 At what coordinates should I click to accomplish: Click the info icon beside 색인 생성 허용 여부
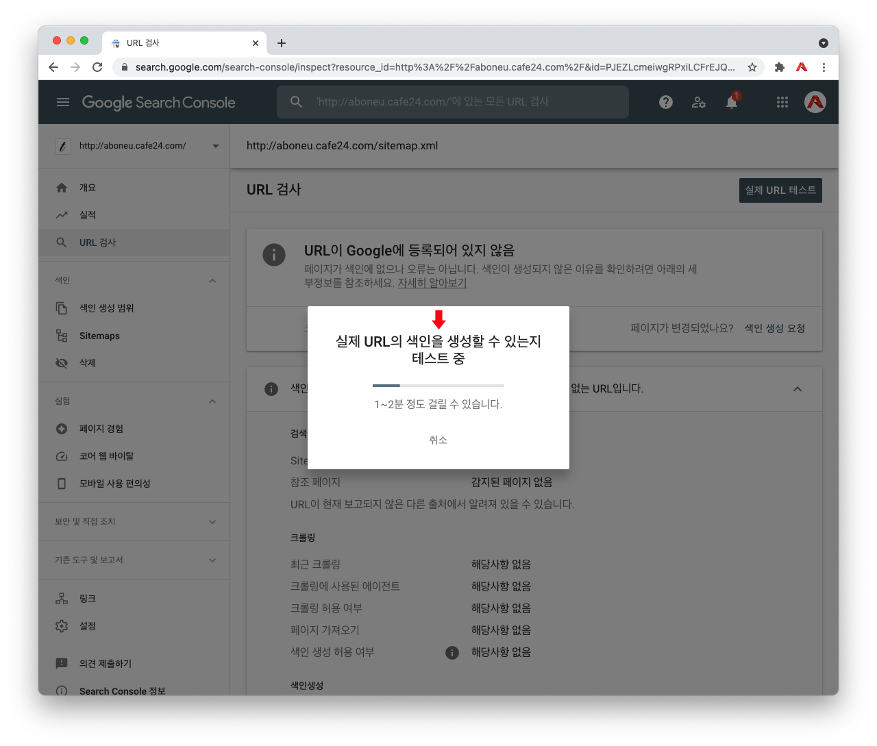coord(452,653)
